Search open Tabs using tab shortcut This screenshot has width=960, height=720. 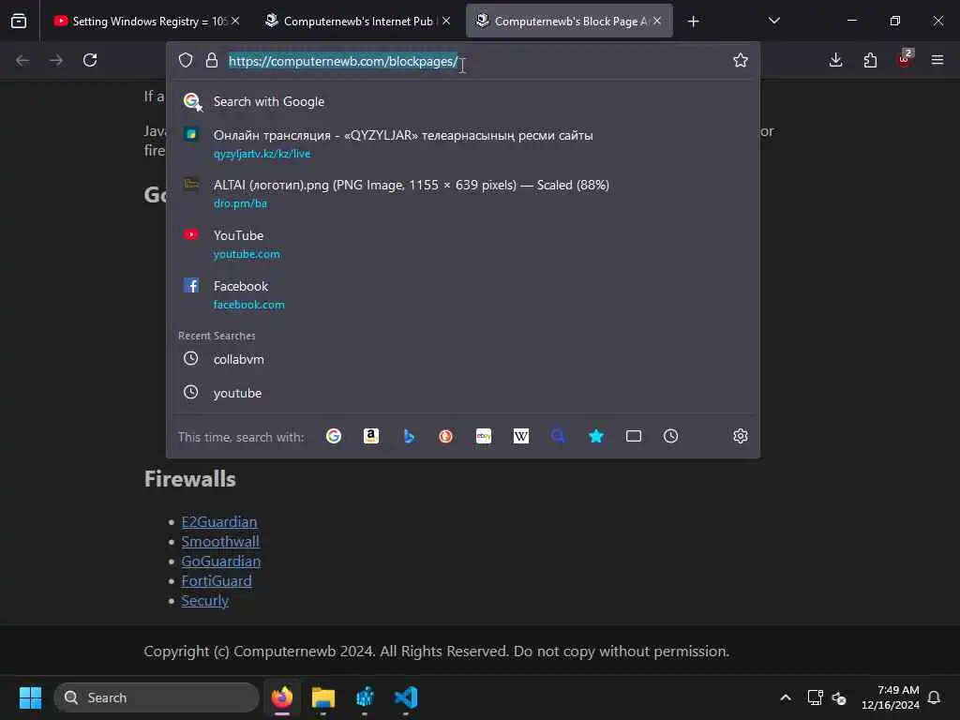[634, 436]
